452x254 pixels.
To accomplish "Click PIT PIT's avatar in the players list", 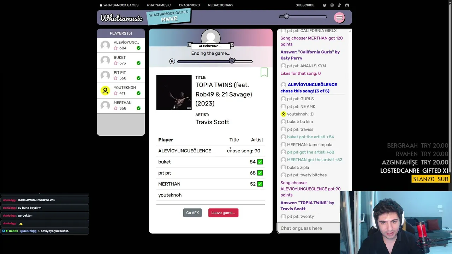I will (x=105, y=75).
